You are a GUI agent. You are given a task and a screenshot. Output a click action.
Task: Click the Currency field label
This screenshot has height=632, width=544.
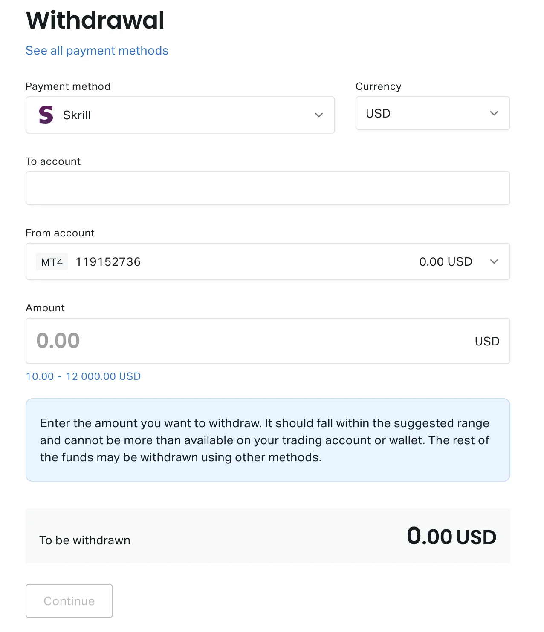pos(378,86)
